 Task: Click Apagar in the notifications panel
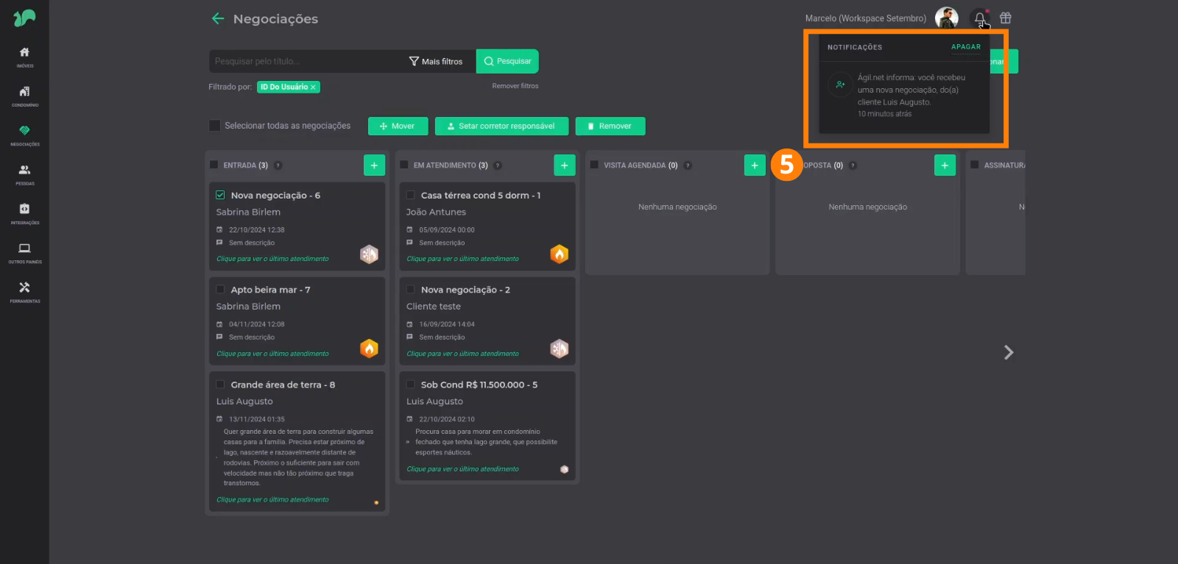point(965,47)
